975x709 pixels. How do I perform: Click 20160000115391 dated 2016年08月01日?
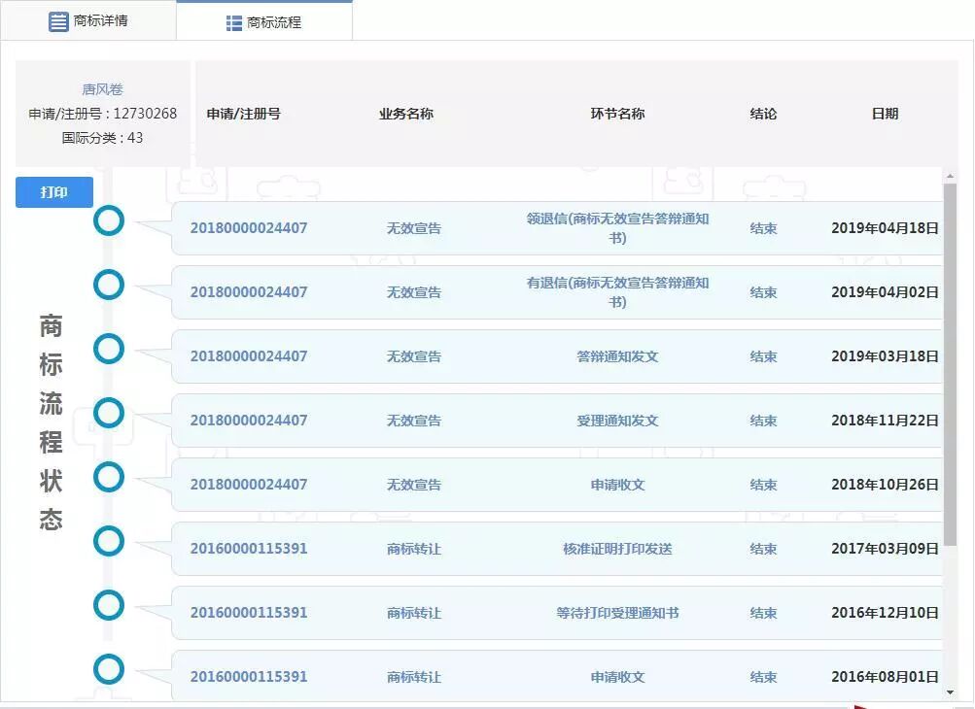[249, 677]
